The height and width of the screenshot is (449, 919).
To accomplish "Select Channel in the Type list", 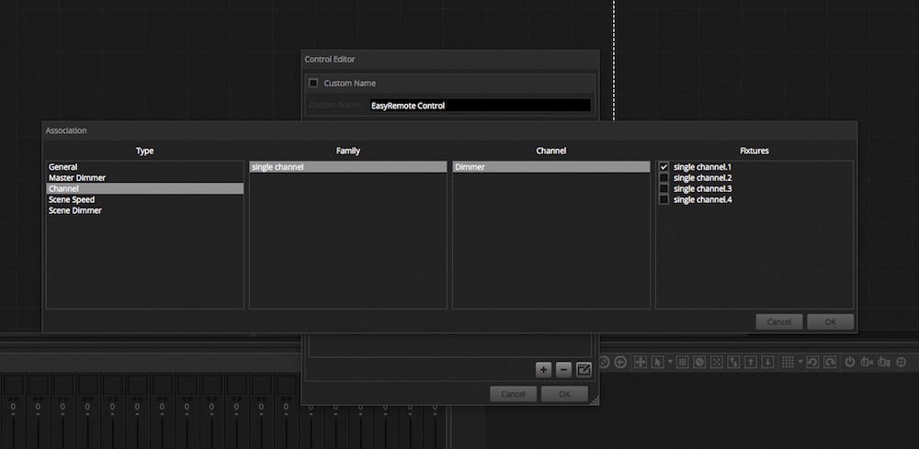I will click(145, 188).
